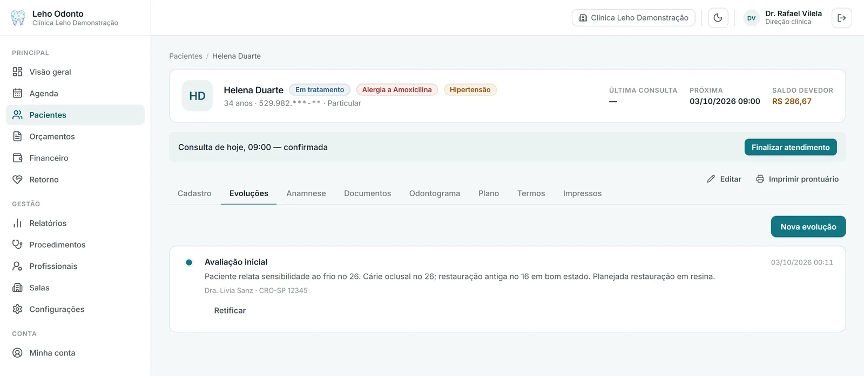Open the Clínica Leho Demonstração clinic selector

click(x=633, y=18)
